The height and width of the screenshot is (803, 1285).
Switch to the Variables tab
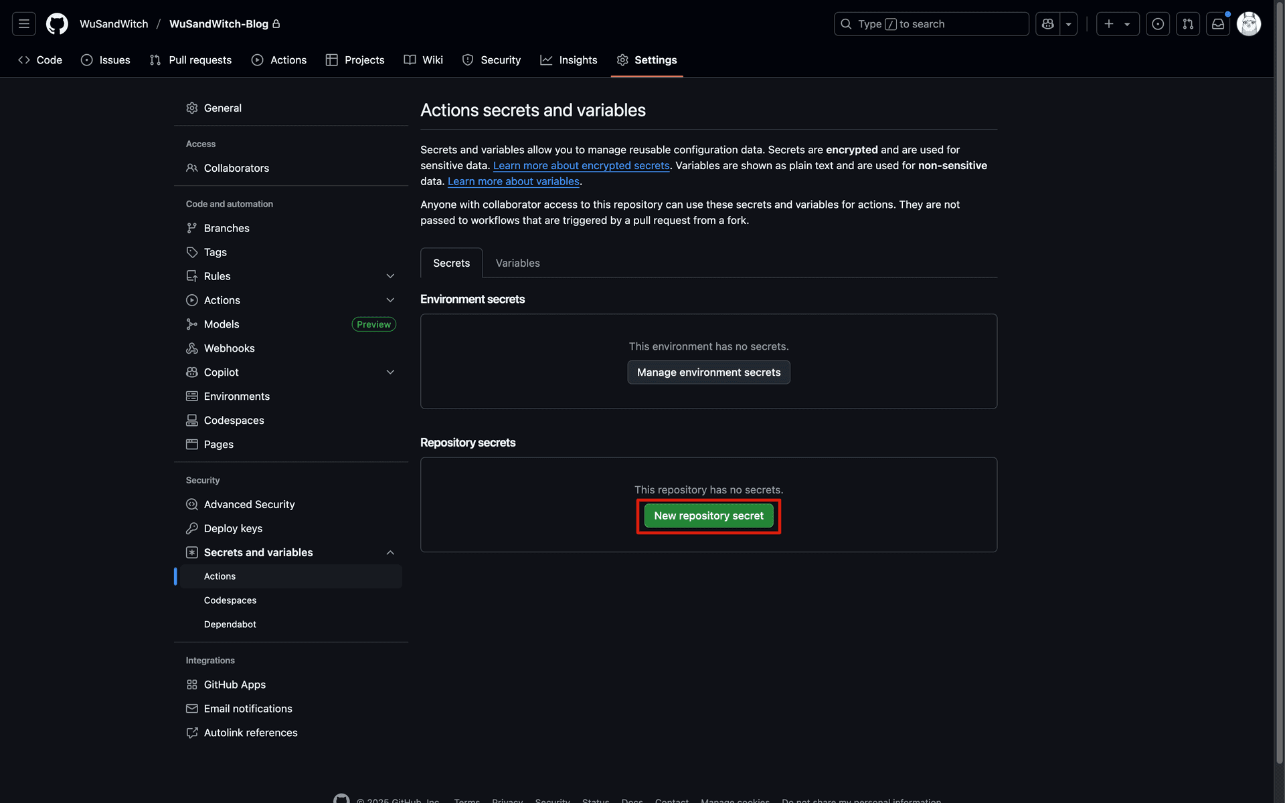click(517, 263)
